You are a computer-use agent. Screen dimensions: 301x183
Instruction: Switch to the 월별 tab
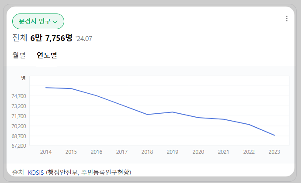(x=19, y=55)
